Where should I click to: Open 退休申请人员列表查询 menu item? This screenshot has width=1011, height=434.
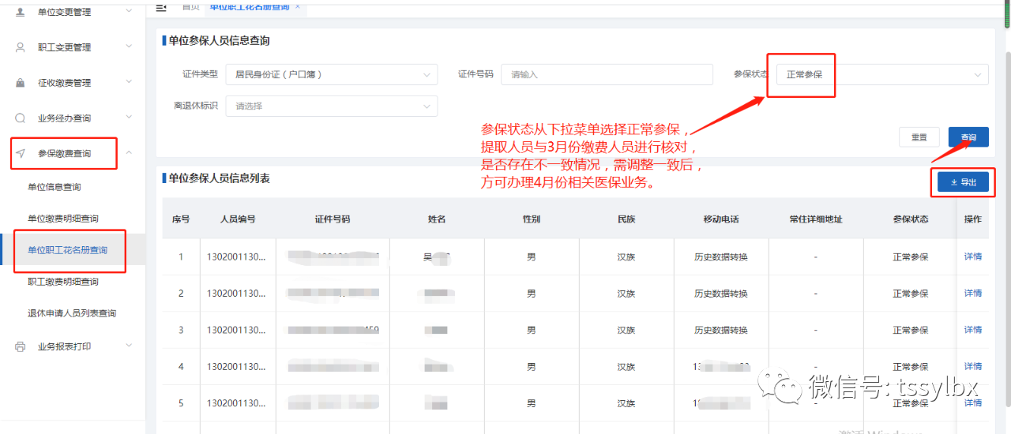(x=72, y=313)
